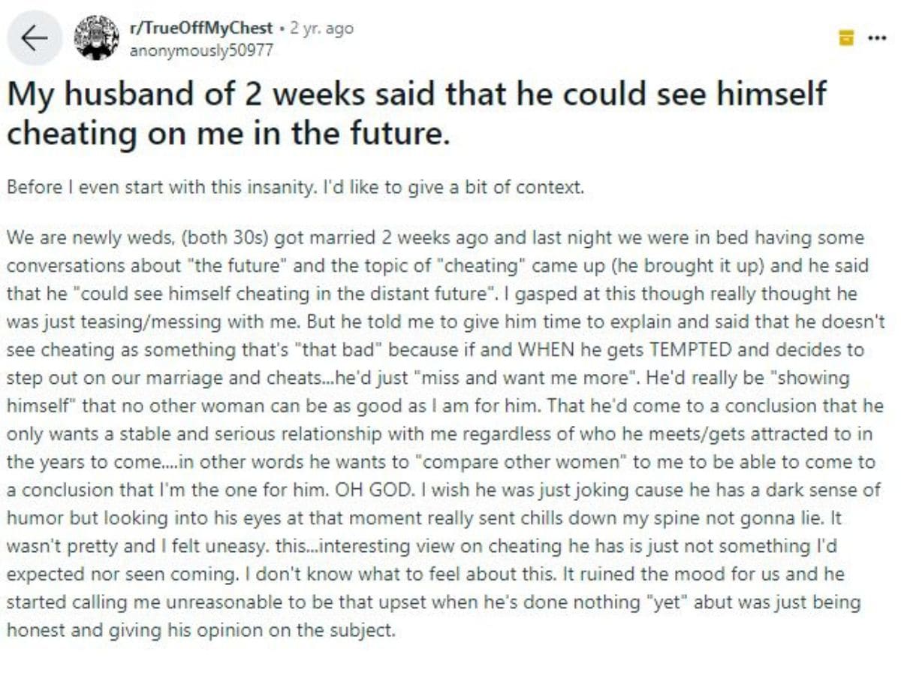Click the final line "honest and giving his opinion"
The height and width of the screenshot is (676, 901).
click(200, 630)
